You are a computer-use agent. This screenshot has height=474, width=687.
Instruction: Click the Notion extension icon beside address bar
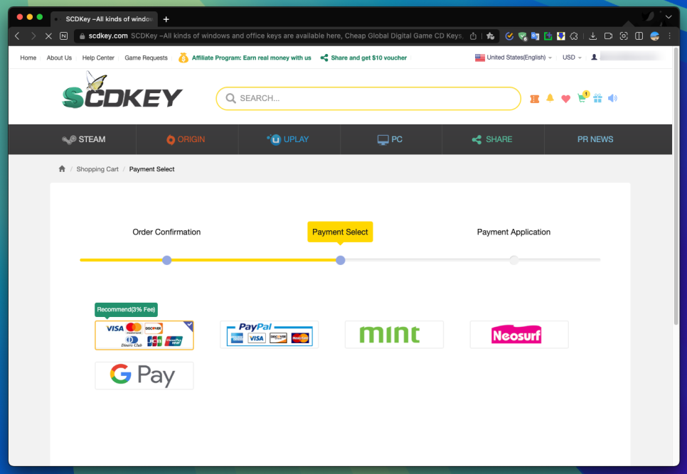tap(63, 36)
